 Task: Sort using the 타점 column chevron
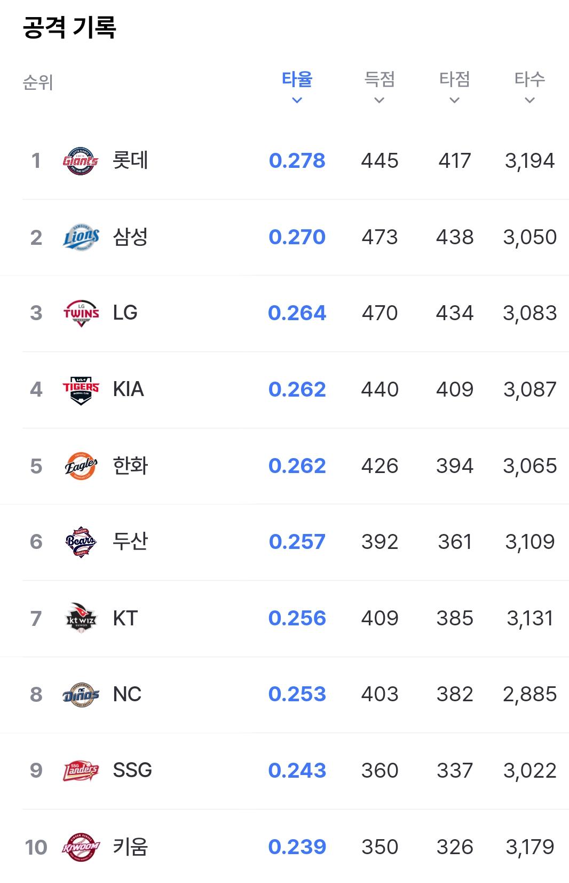pos(455,100)
